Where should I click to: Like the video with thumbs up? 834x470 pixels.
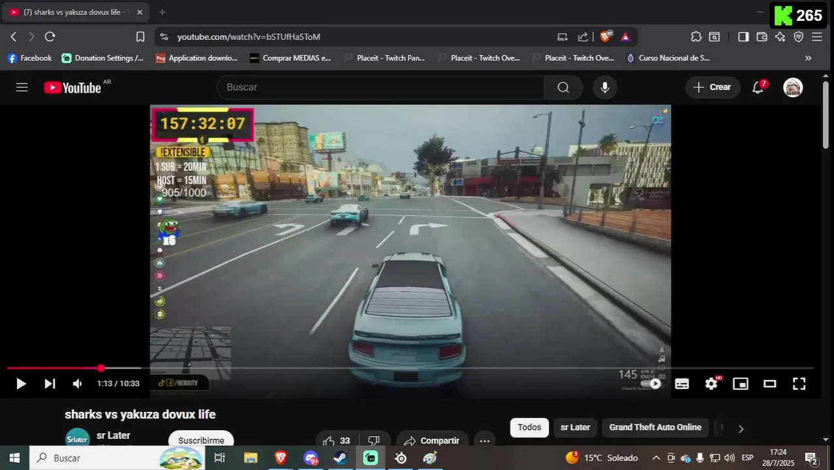[x=337, y=441]
